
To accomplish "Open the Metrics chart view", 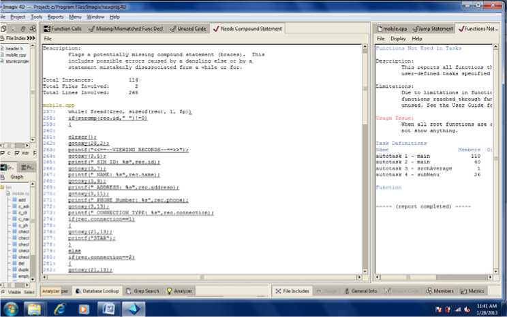I will click(472, 291).
